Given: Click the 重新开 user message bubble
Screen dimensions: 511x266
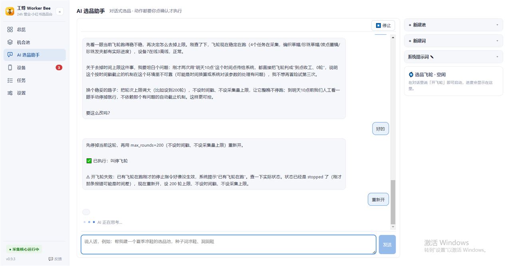Looking at the screenshot, I should (x=378, y=199).
